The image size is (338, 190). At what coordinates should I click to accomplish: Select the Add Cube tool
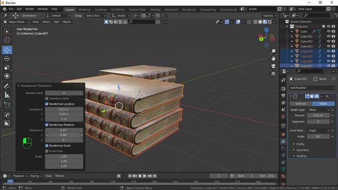point(7,105)
